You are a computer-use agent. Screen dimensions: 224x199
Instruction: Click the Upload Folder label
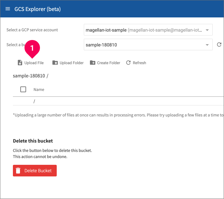pos(72,63)
